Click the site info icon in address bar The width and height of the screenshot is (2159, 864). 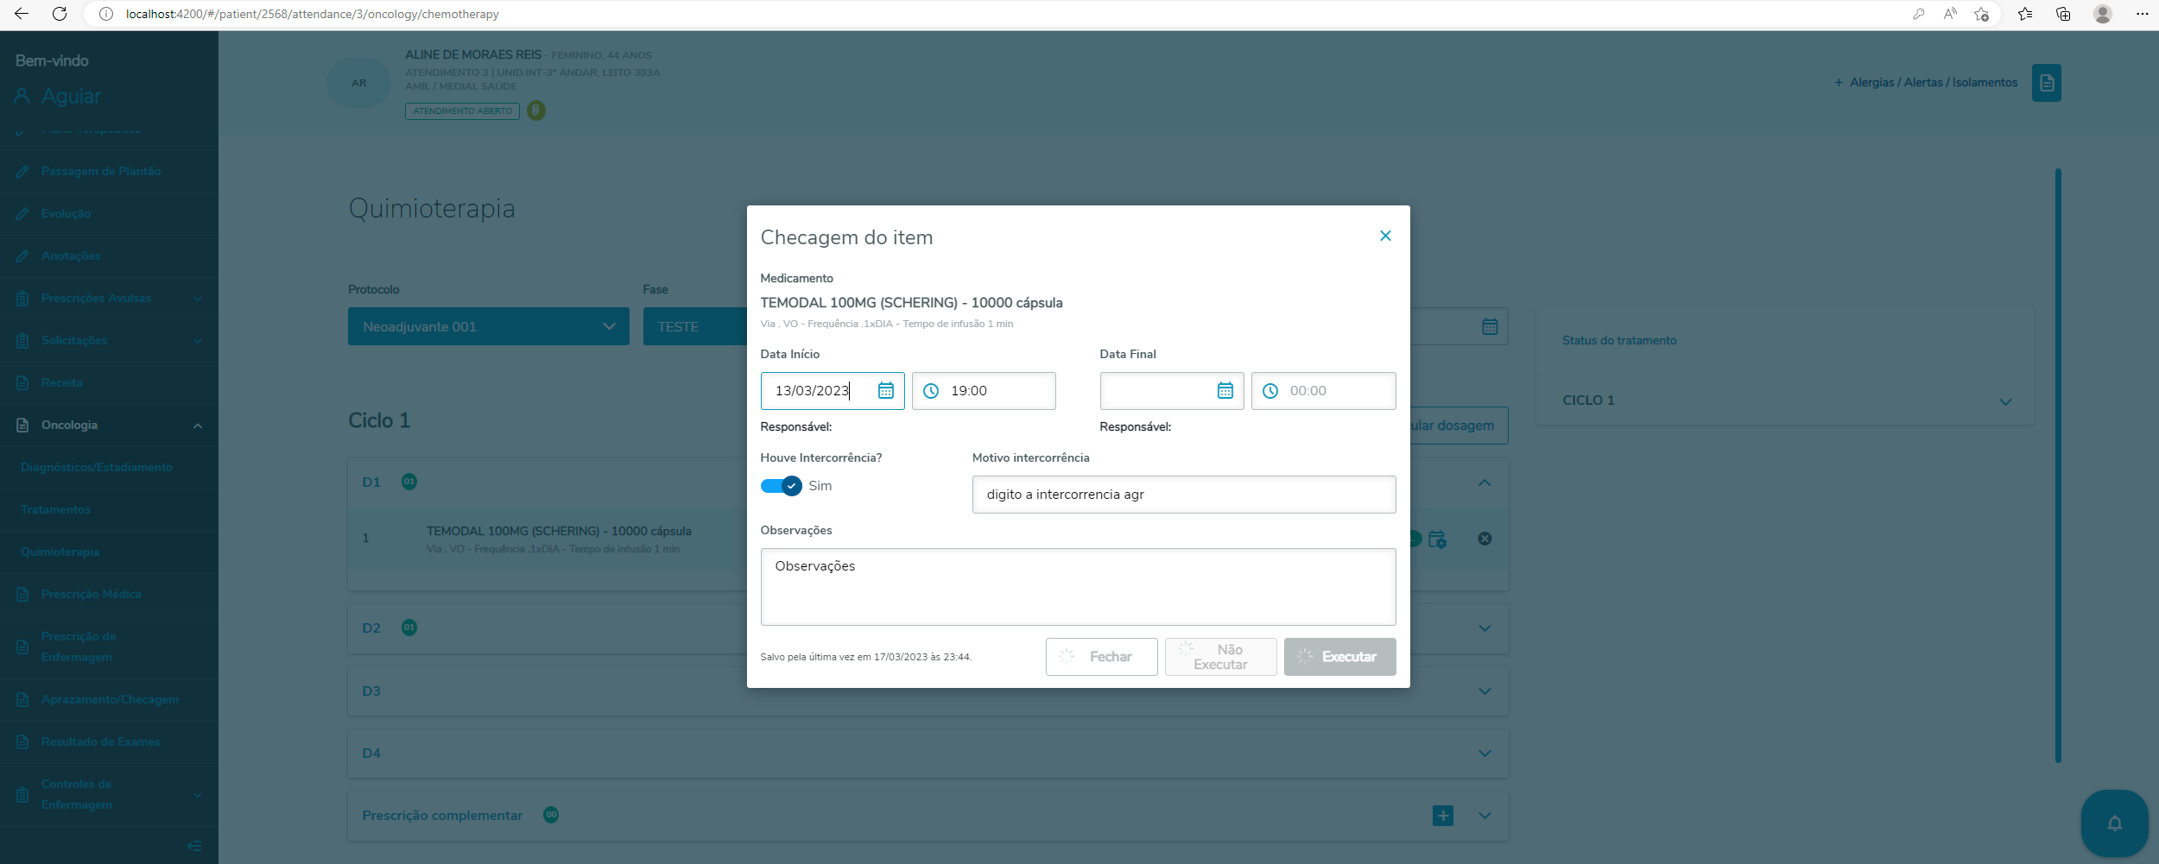[106, 14]
